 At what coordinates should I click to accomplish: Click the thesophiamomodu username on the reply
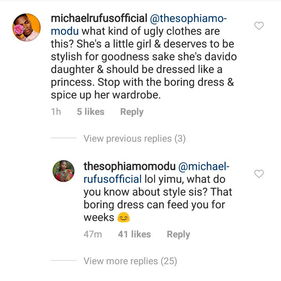click(x=129, y=167)
